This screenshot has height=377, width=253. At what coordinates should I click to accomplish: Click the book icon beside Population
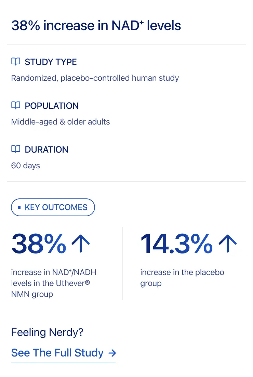point(16,106)
